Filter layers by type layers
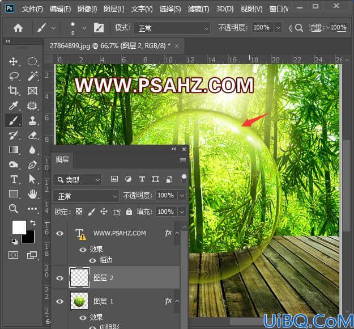 coord(142,179)
